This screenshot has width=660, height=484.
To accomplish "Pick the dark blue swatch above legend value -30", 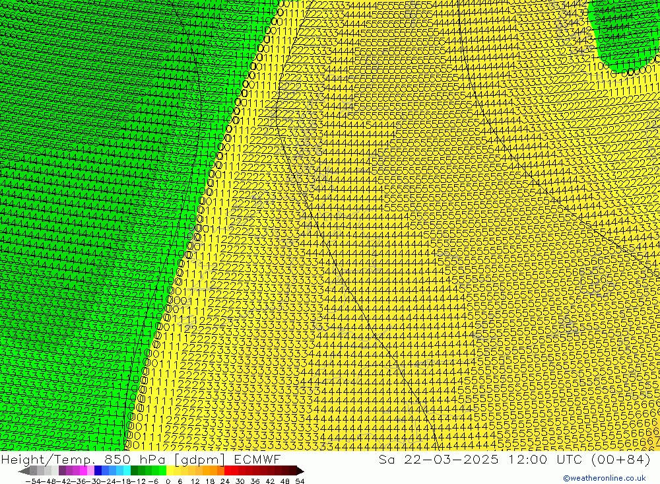I will click(x=98, y=471).
